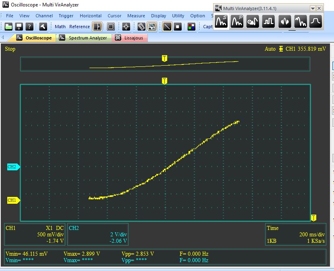Open the Horizontal menu
The image size is (334, 271).
[91, 16]
